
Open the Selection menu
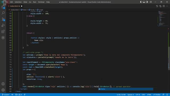(18, 2)
